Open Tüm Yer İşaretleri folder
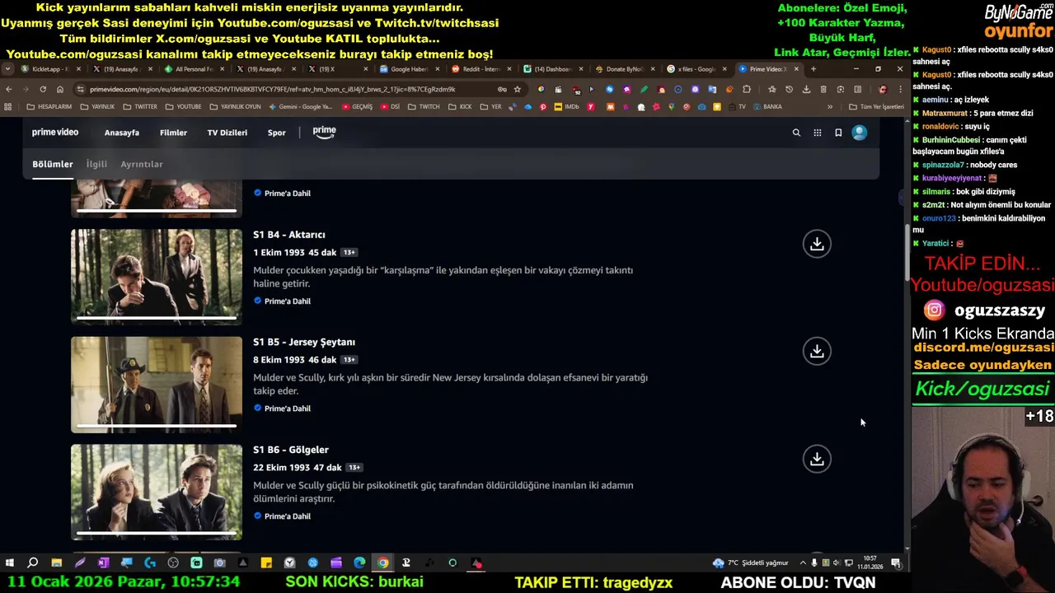 (876, 106)
